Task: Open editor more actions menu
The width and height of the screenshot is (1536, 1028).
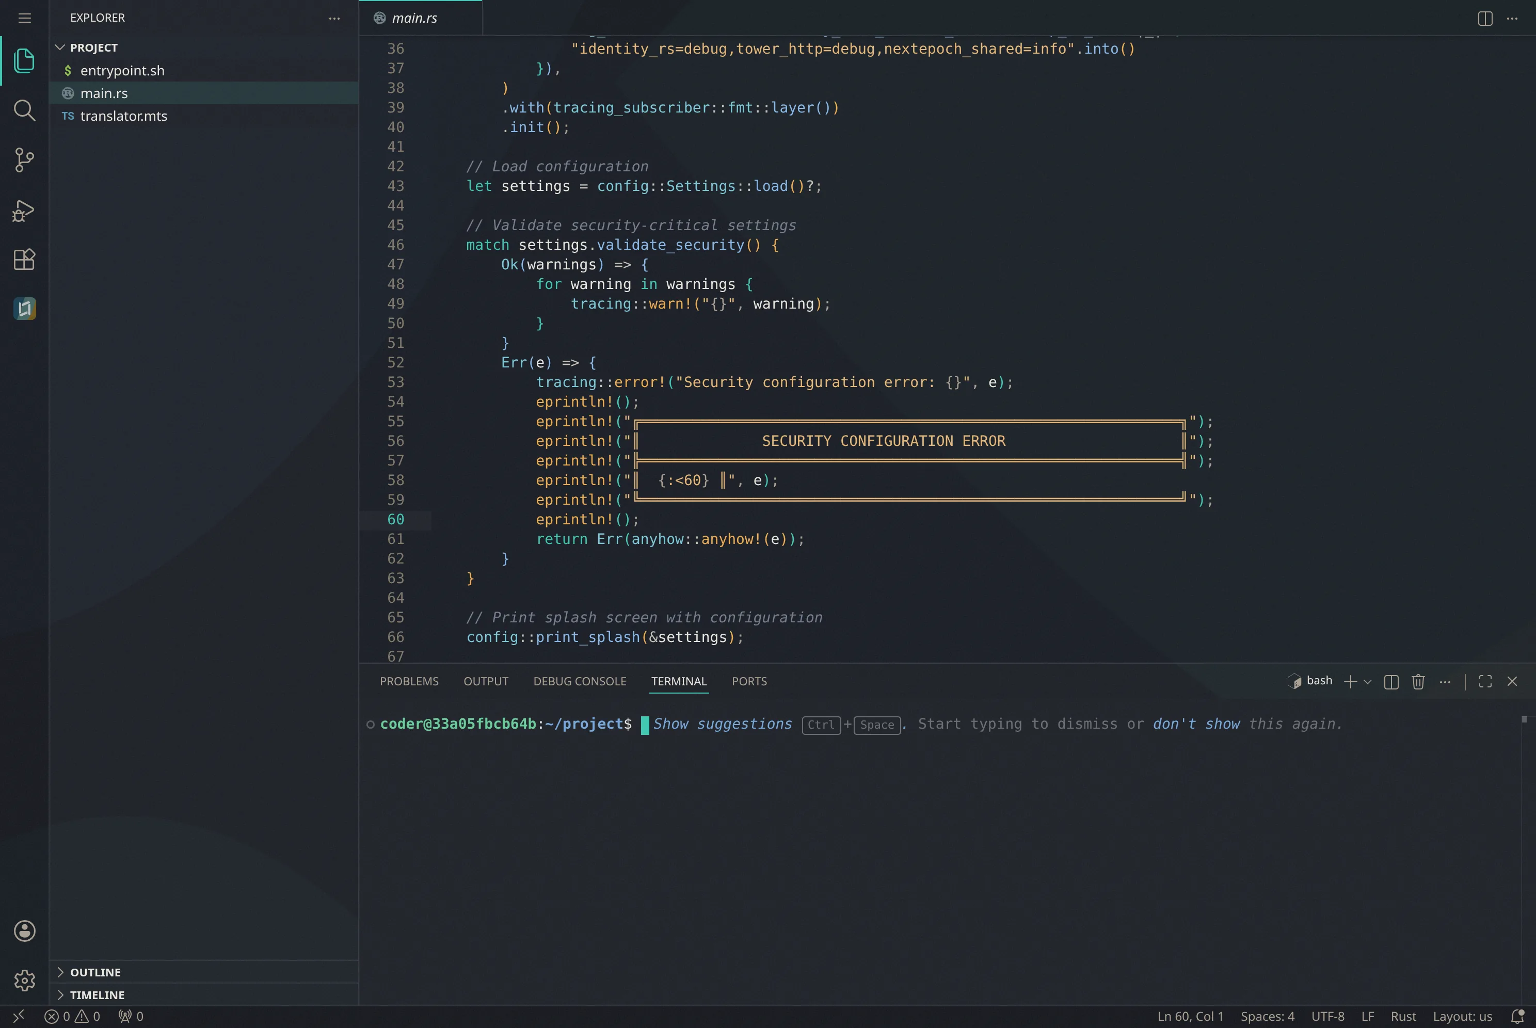Action: click(1512, 19)
